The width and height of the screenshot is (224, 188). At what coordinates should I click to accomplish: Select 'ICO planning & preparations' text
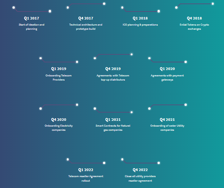(140, 25)
